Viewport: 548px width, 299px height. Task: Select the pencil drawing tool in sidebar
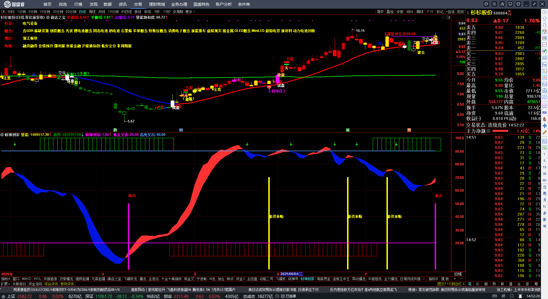[x=545, y=132]
